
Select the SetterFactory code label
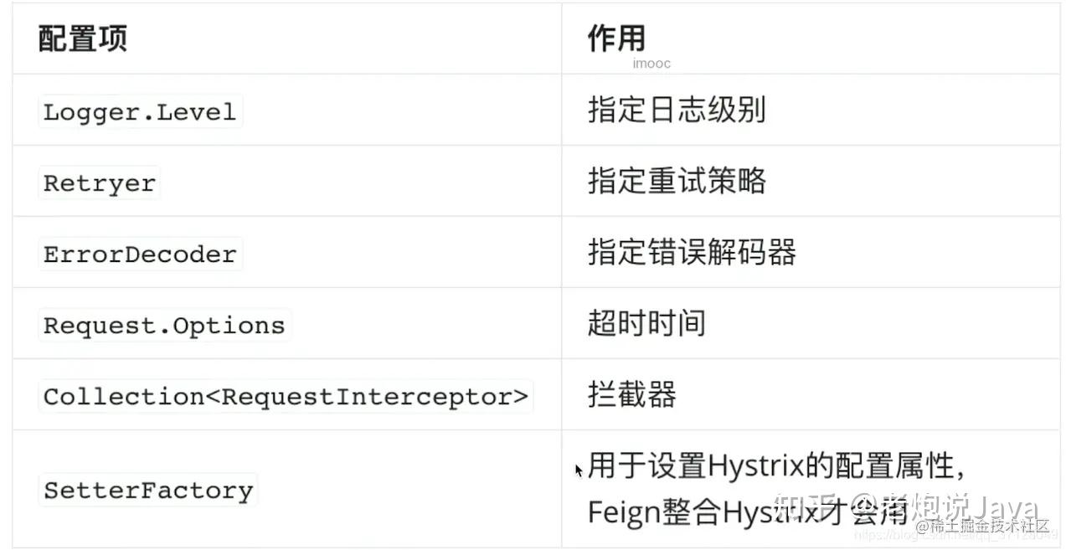[x=148, y=491]
